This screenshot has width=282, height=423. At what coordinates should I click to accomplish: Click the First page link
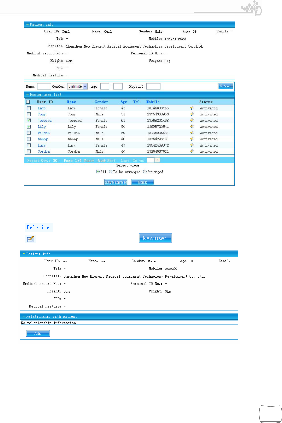point(89,161)
